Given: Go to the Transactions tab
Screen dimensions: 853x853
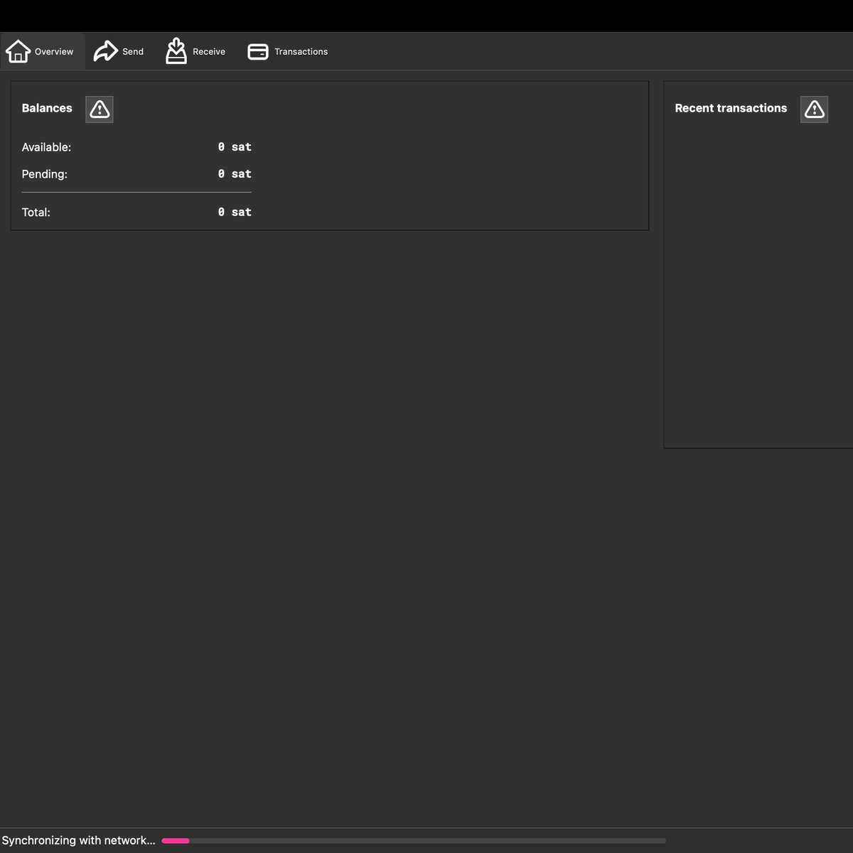Looking at the screenshot, I should click(287, 51).
